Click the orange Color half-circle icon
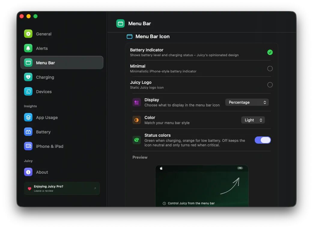This screenshot has width=313, height=229. click(x=137, y=120)
